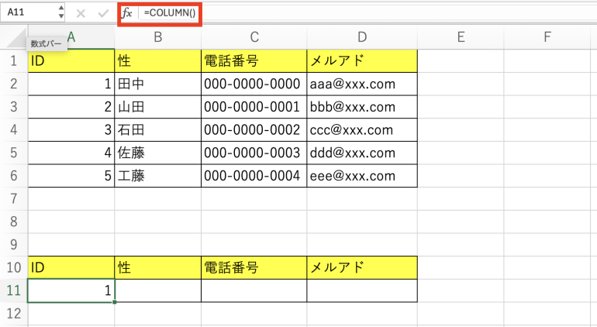The width and height of the screenshot is (597, 327).
Task: Select column E header
Action: click(x=461, y=37)
